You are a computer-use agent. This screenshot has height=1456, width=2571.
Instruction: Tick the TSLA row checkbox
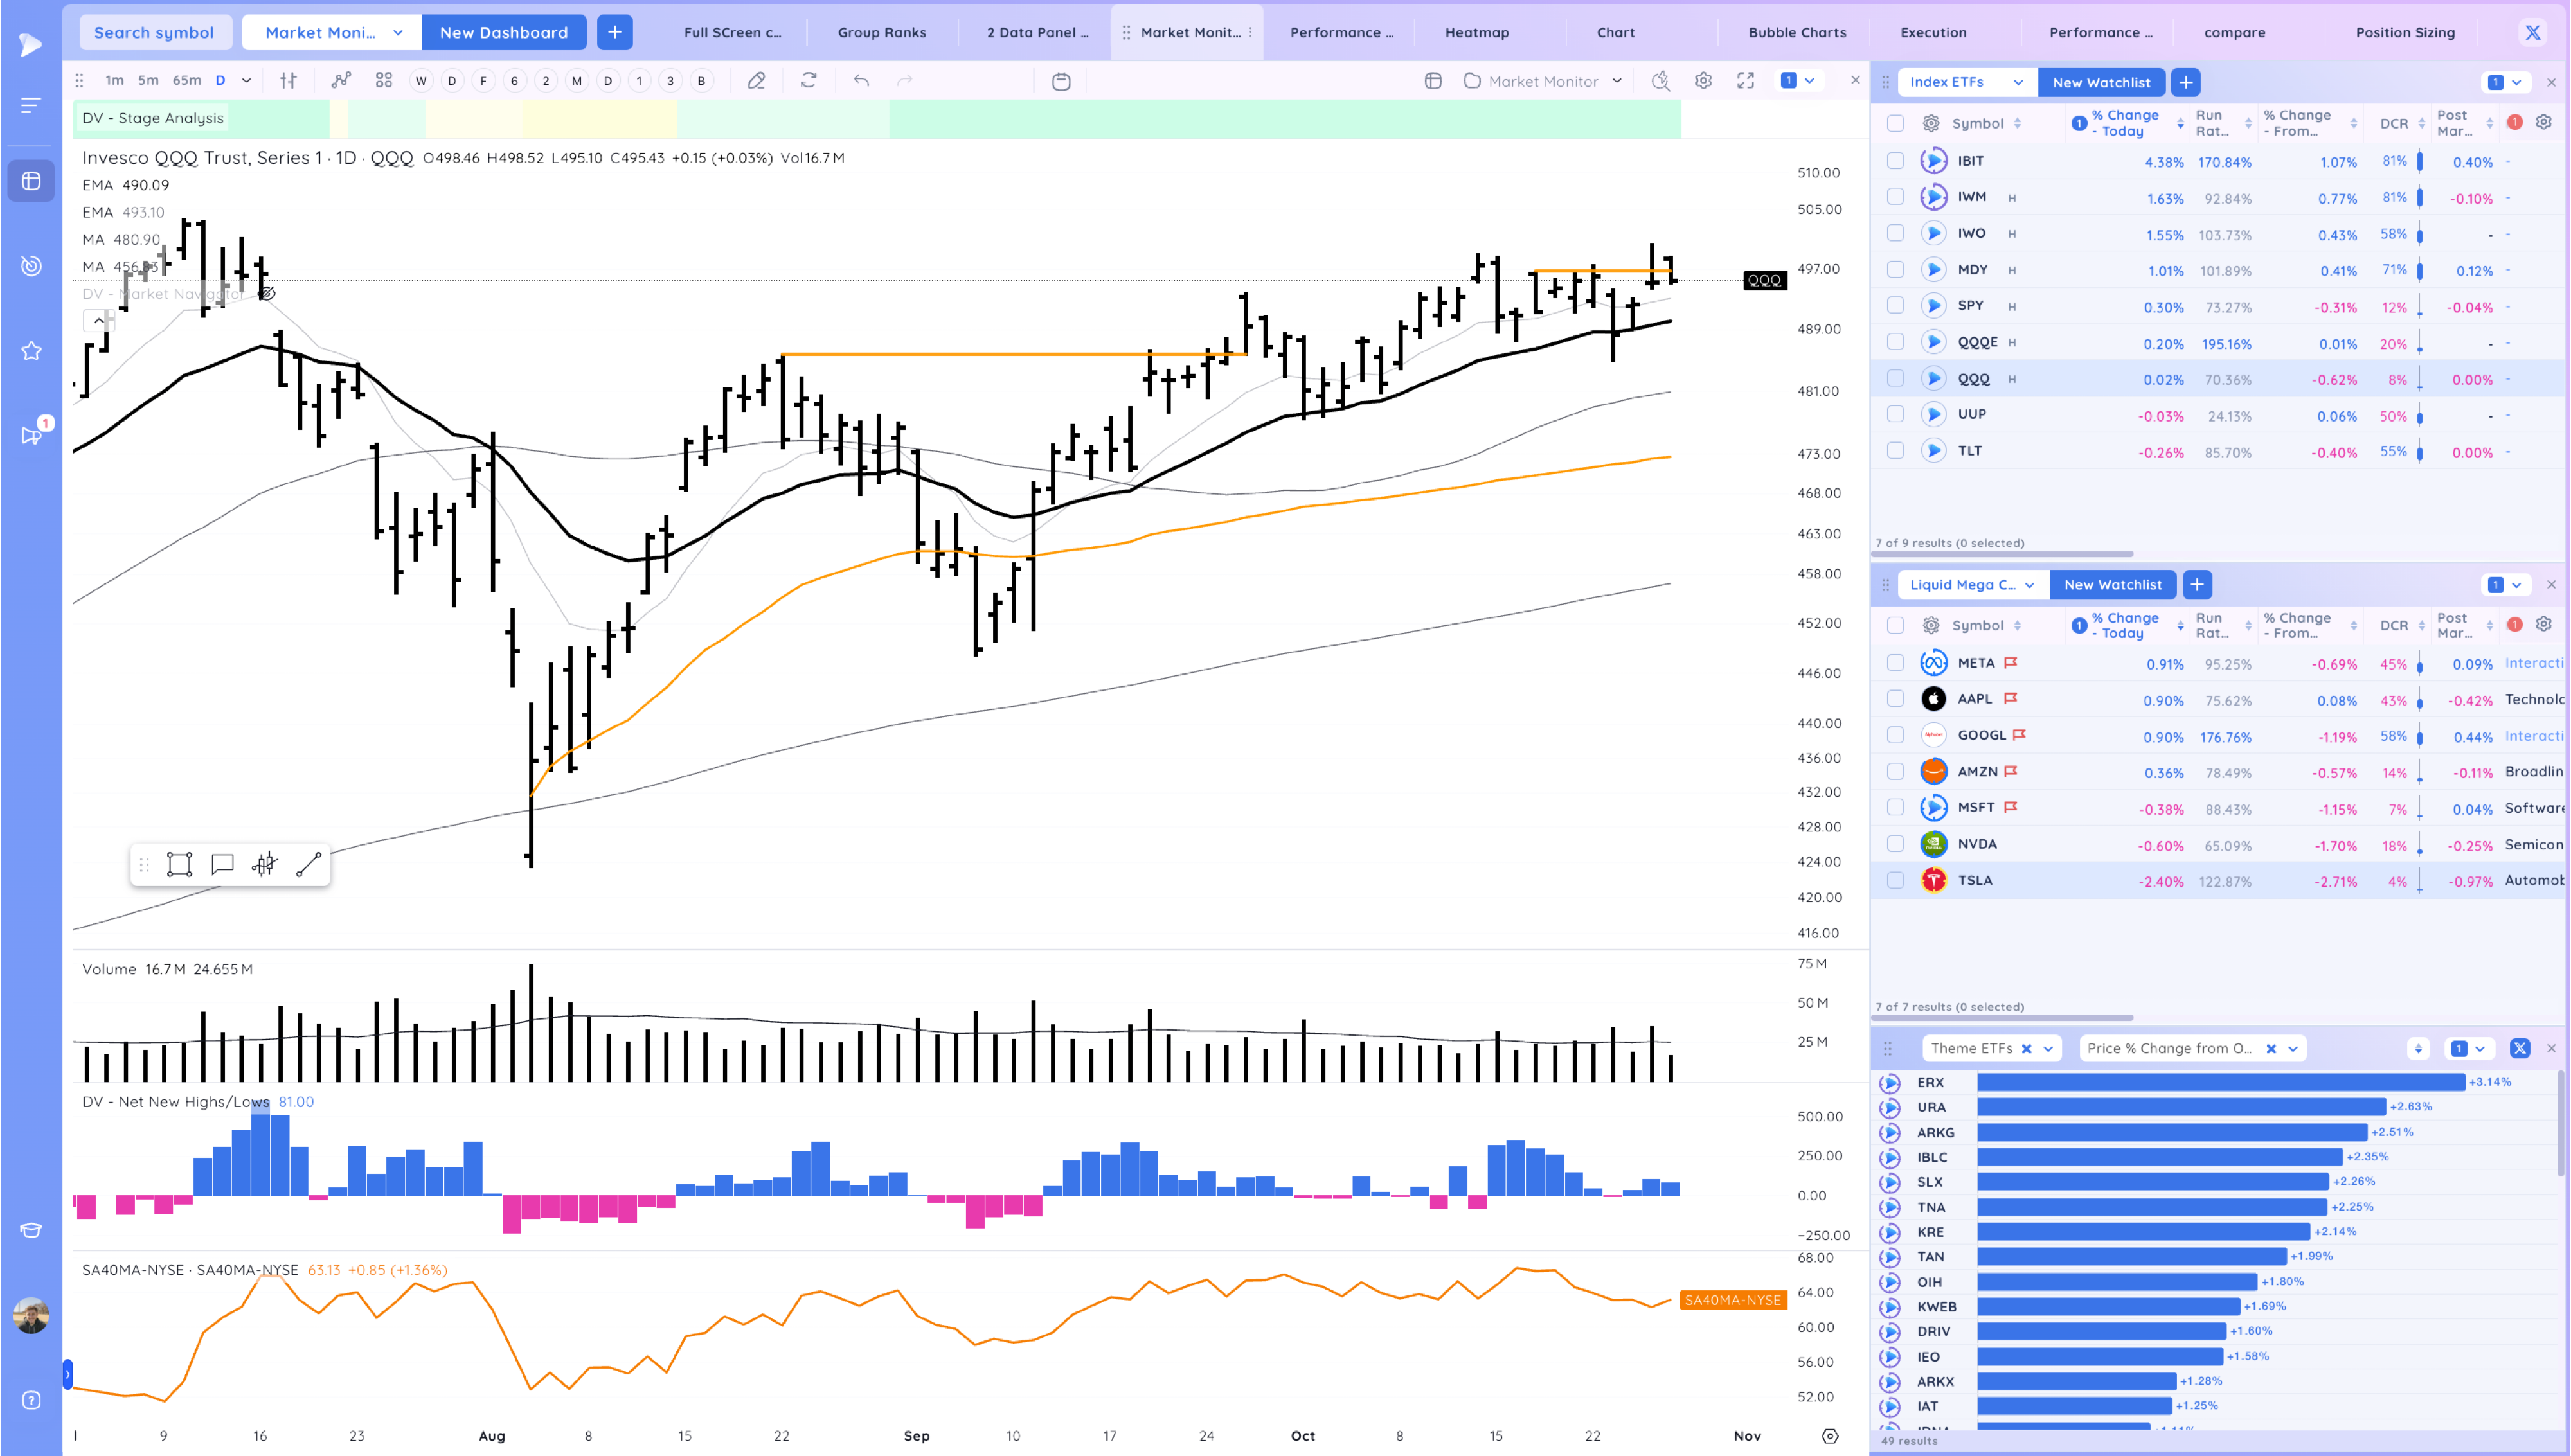[1895, 880]
